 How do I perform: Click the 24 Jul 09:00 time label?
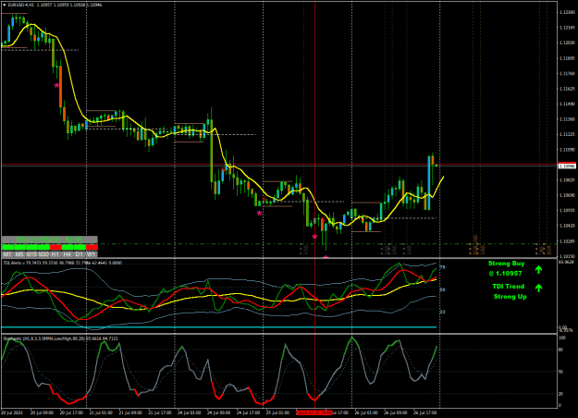tap(218, 412)
